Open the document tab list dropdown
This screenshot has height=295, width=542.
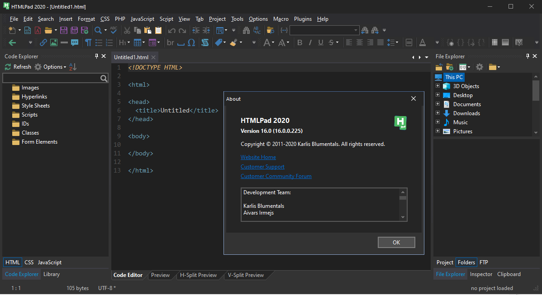[427, 57]
